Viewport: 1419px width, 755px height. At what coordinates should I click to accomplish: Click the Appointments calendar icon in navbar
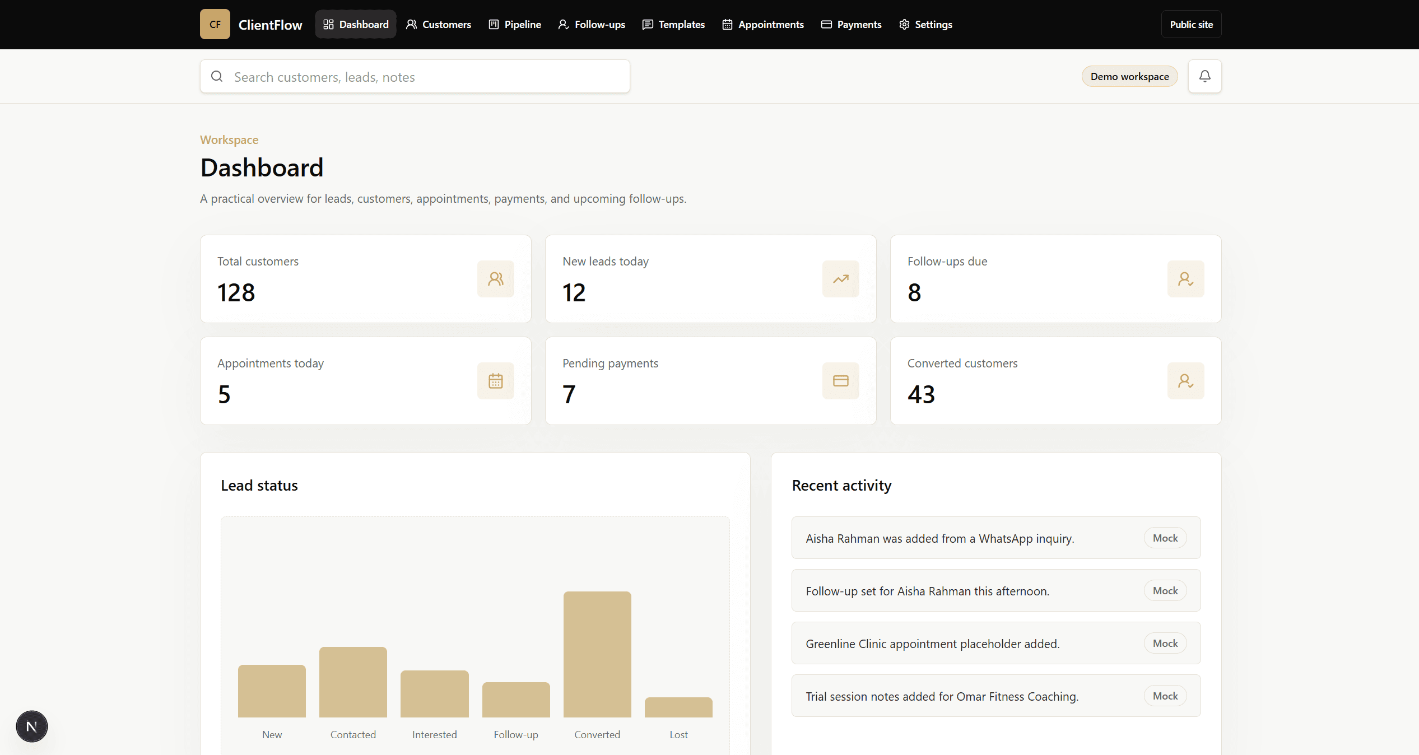(x=727, y=24)
